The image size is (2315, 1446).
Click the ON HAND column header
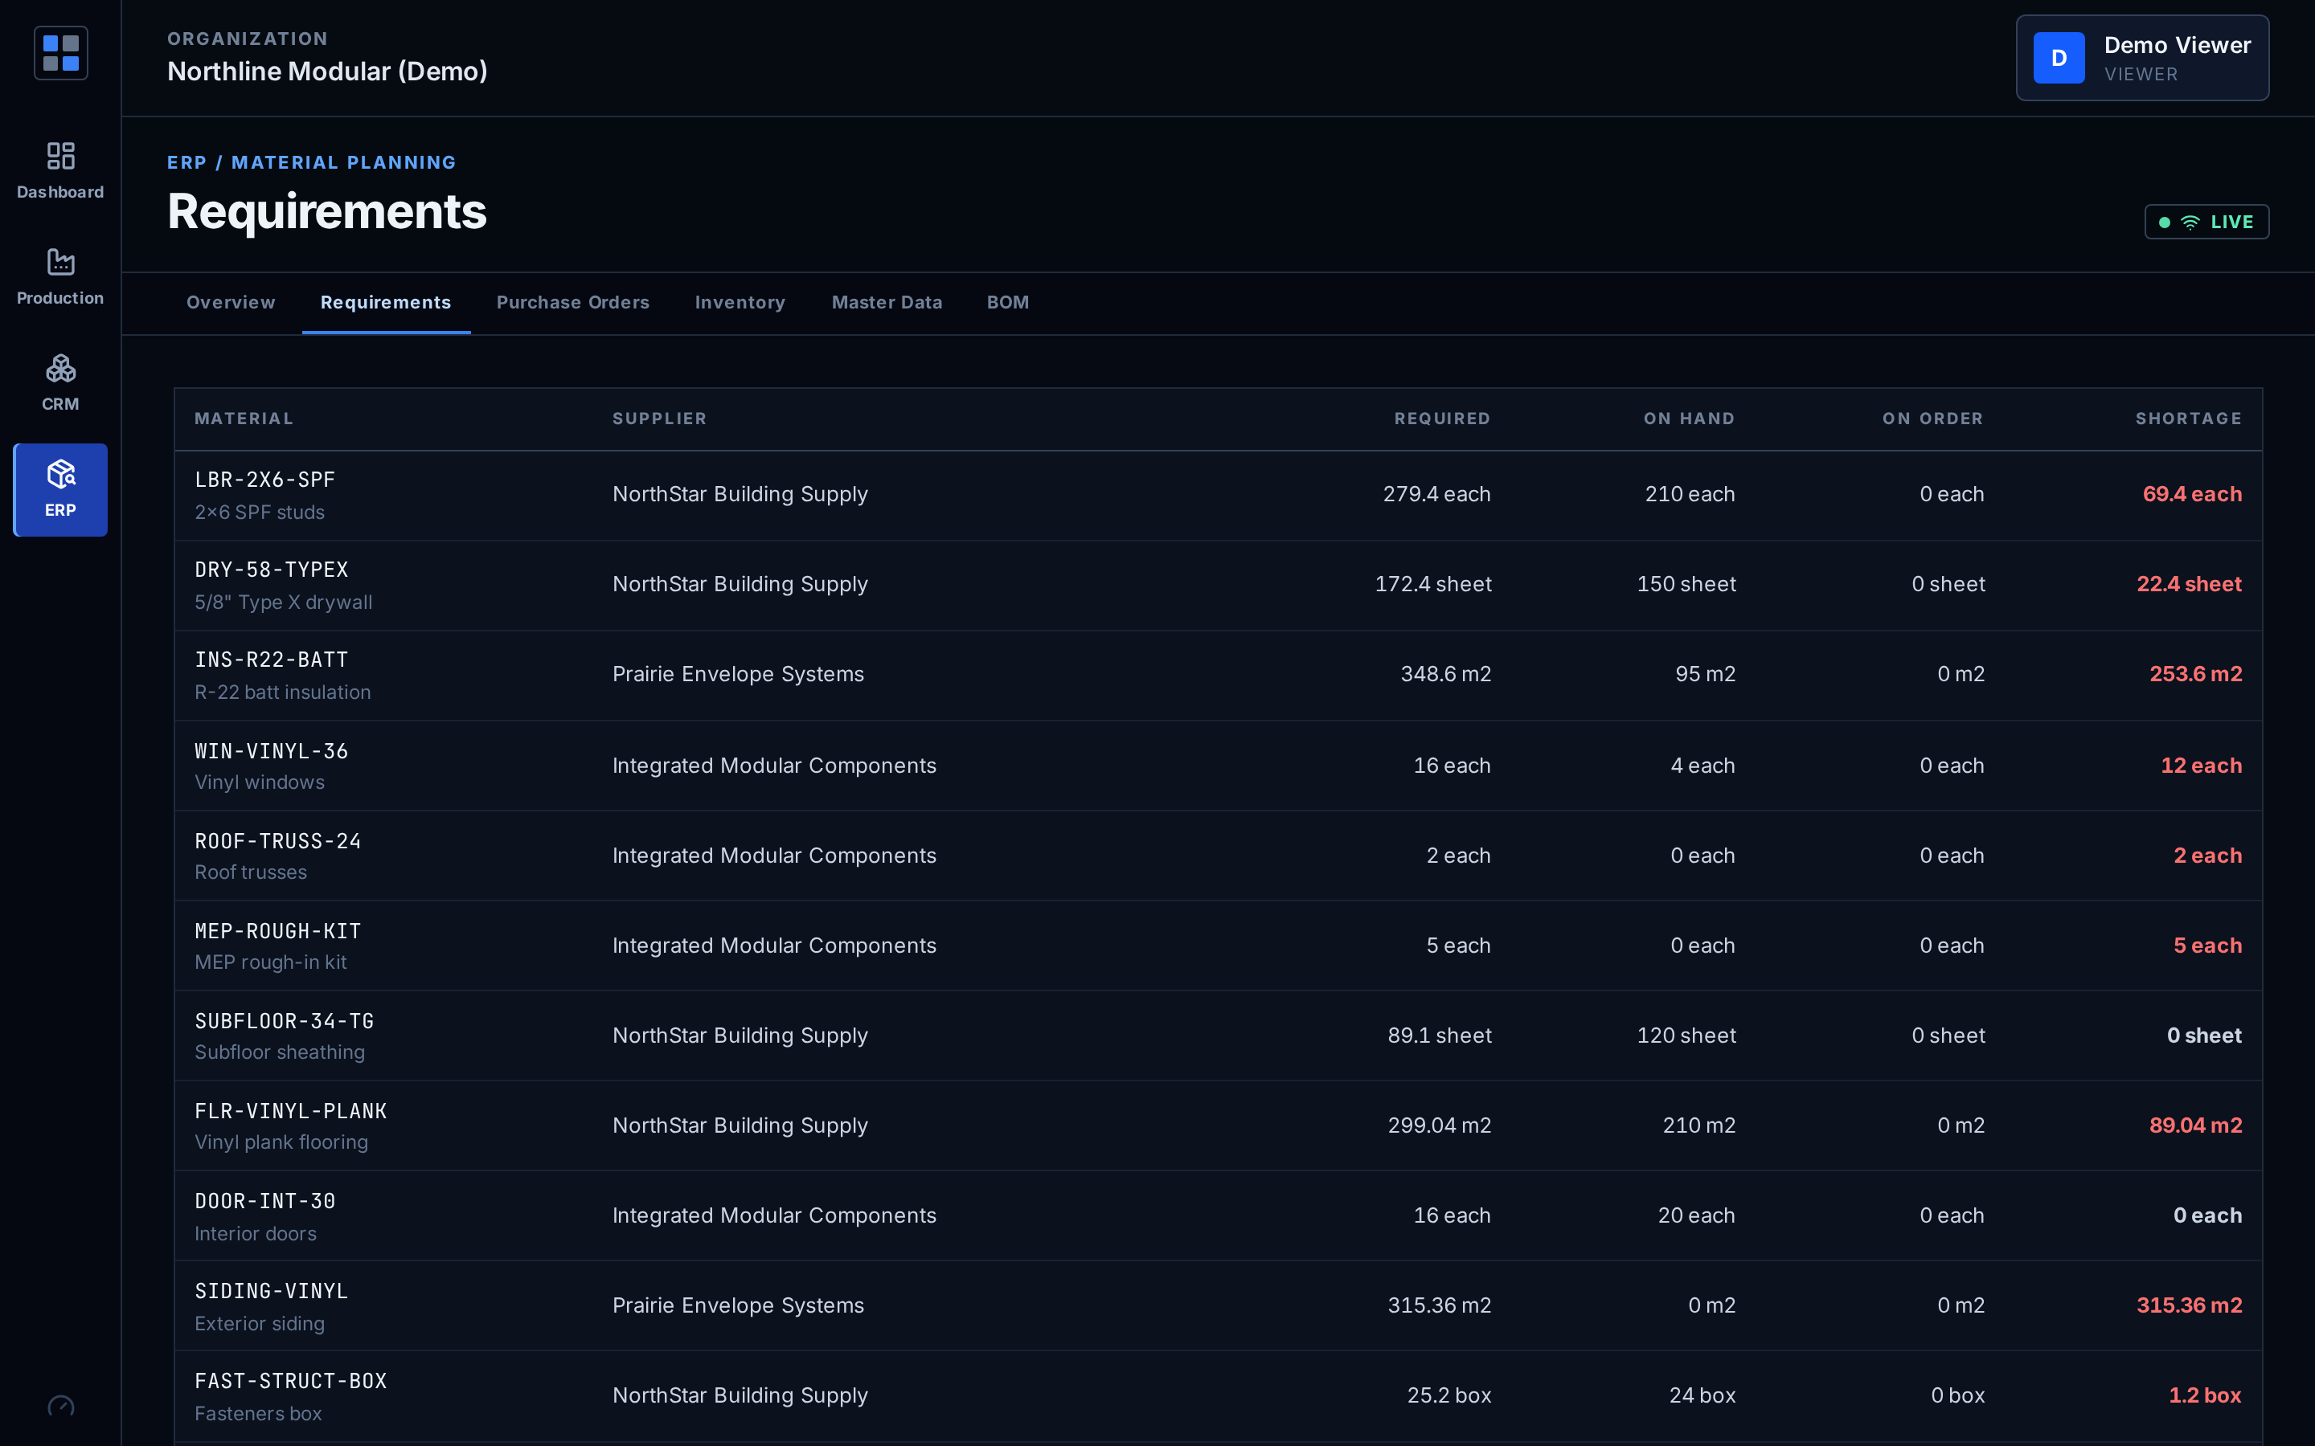coord(1688,419)
